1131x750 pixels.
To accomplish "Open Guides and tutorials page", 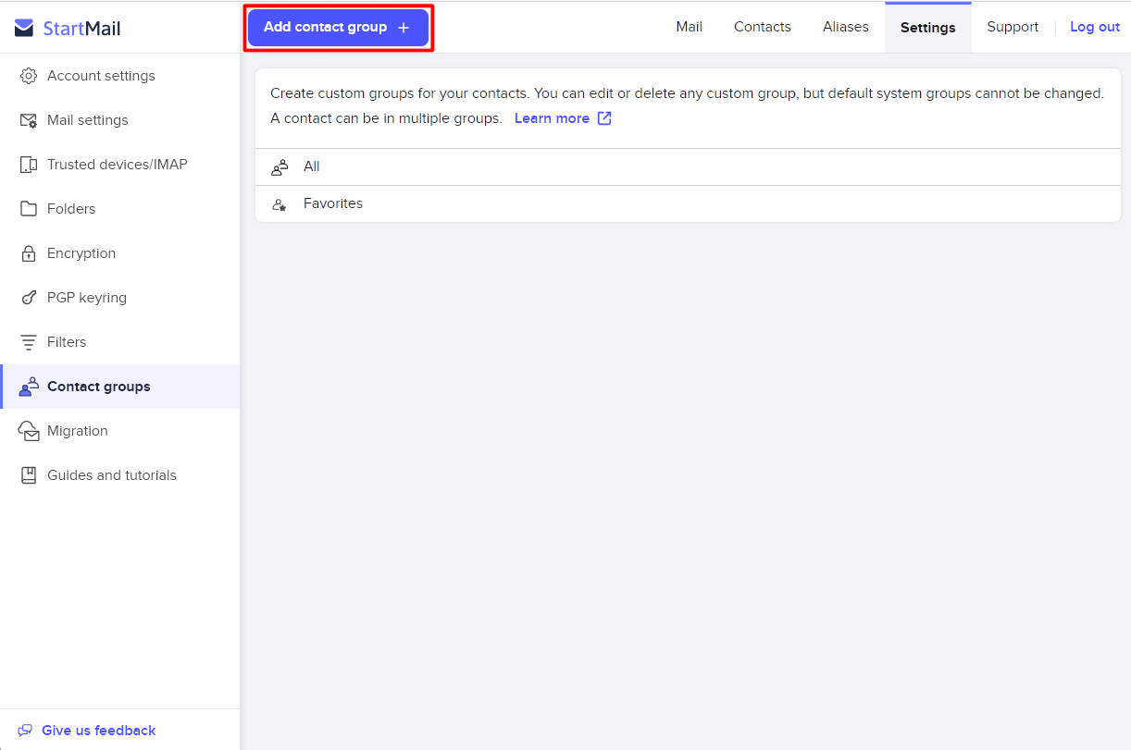I will 120,475.
